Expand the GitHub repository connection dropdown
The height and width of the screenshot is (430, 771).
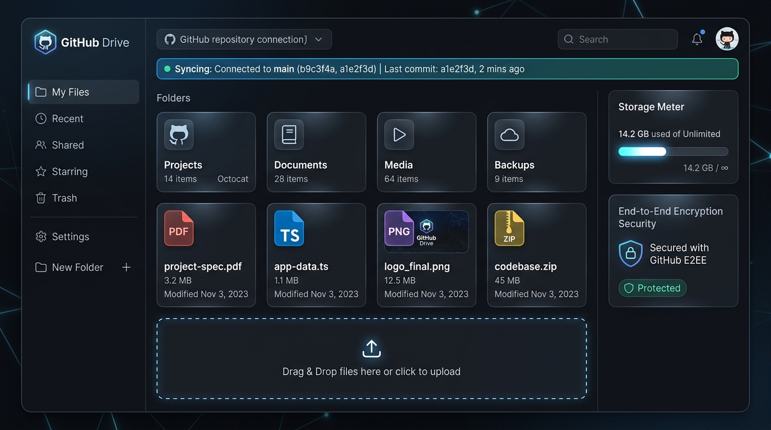coord(244,39)
